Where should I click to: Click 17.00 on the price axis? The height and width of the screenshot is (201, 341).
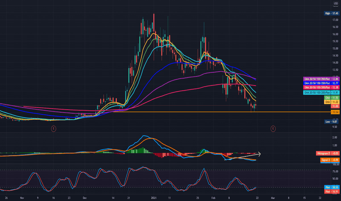coord(335,20)
